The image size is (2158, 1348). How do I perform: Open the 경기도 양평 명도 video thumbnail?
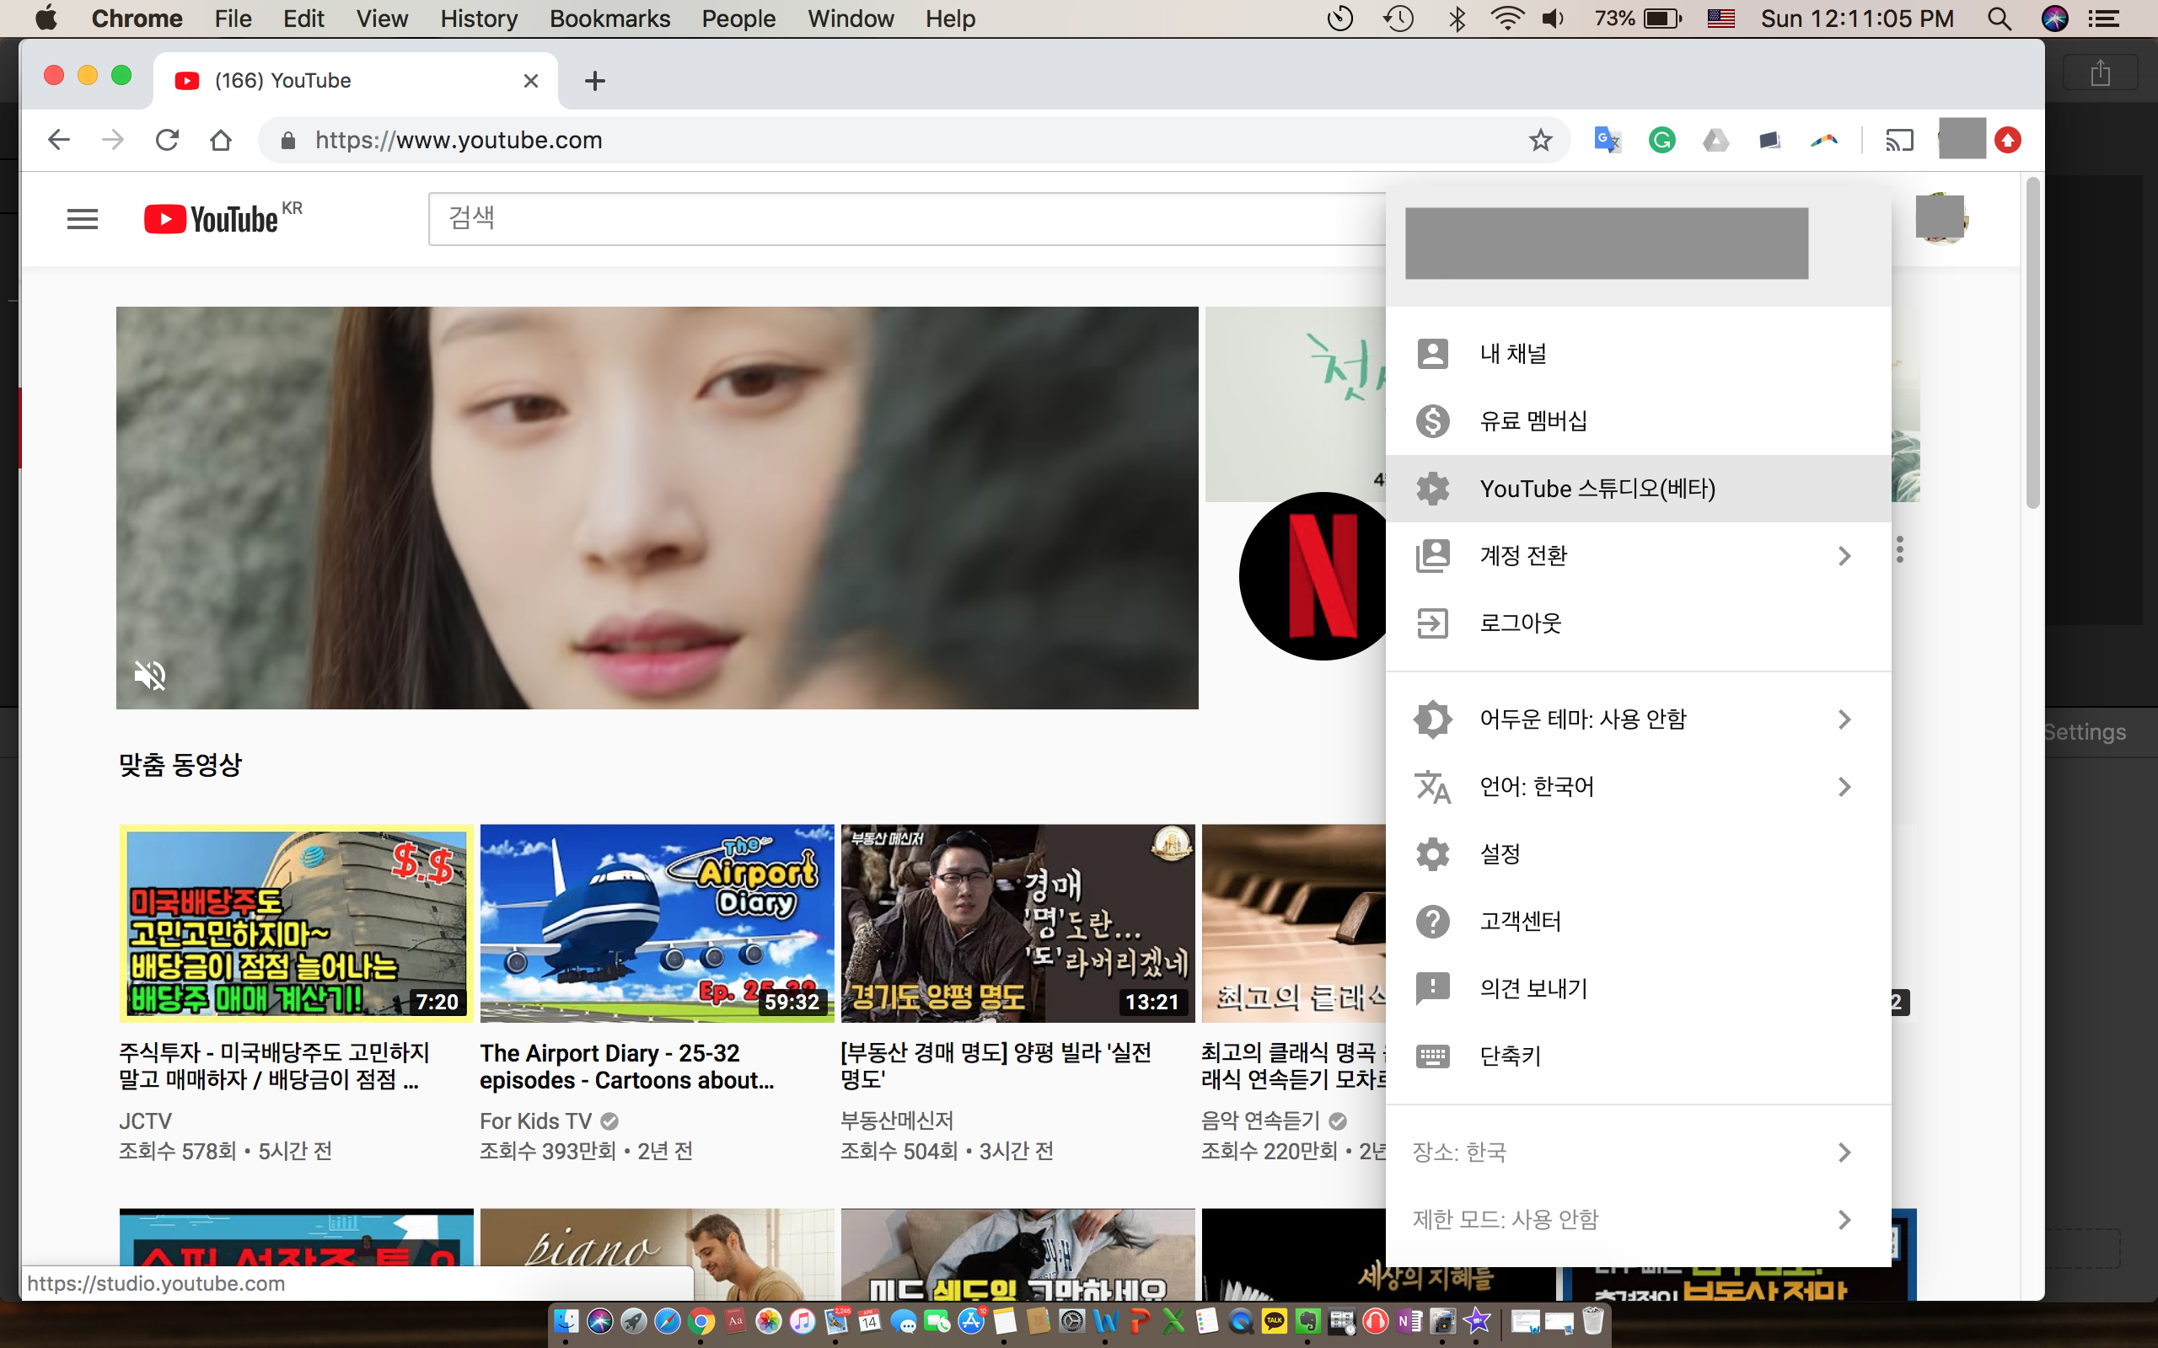[x=1017, y=923]
